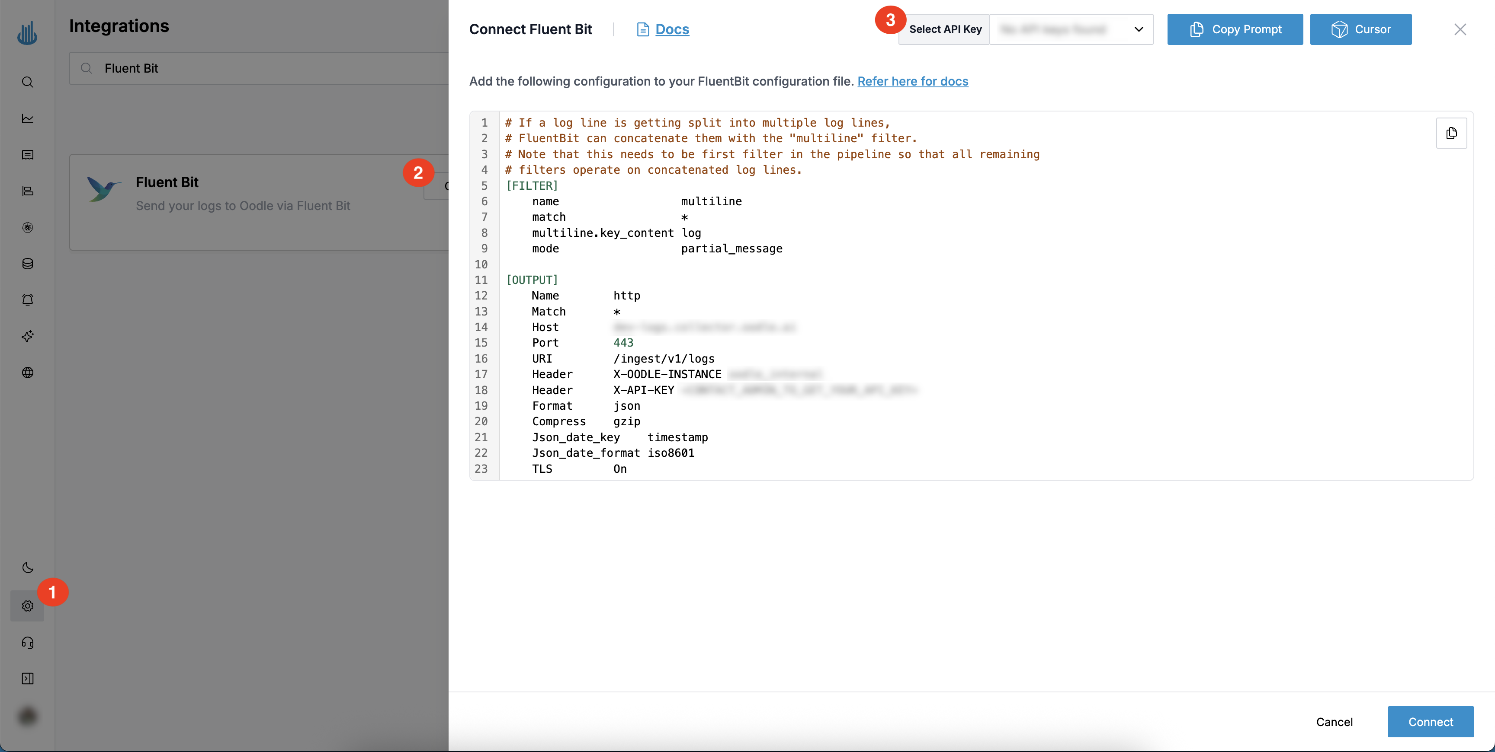Select the AI sparkles icon in sidebar
This screenshot has height=752, width=1495.
[x=27, y=336]
